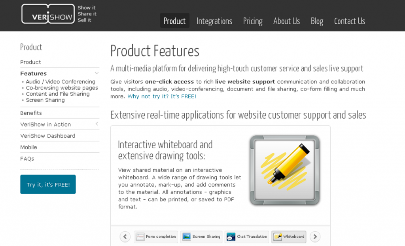Go to the Pricing page
Image resolution: width=405 pixels, height=246 pixels.
tap(253, 21)
